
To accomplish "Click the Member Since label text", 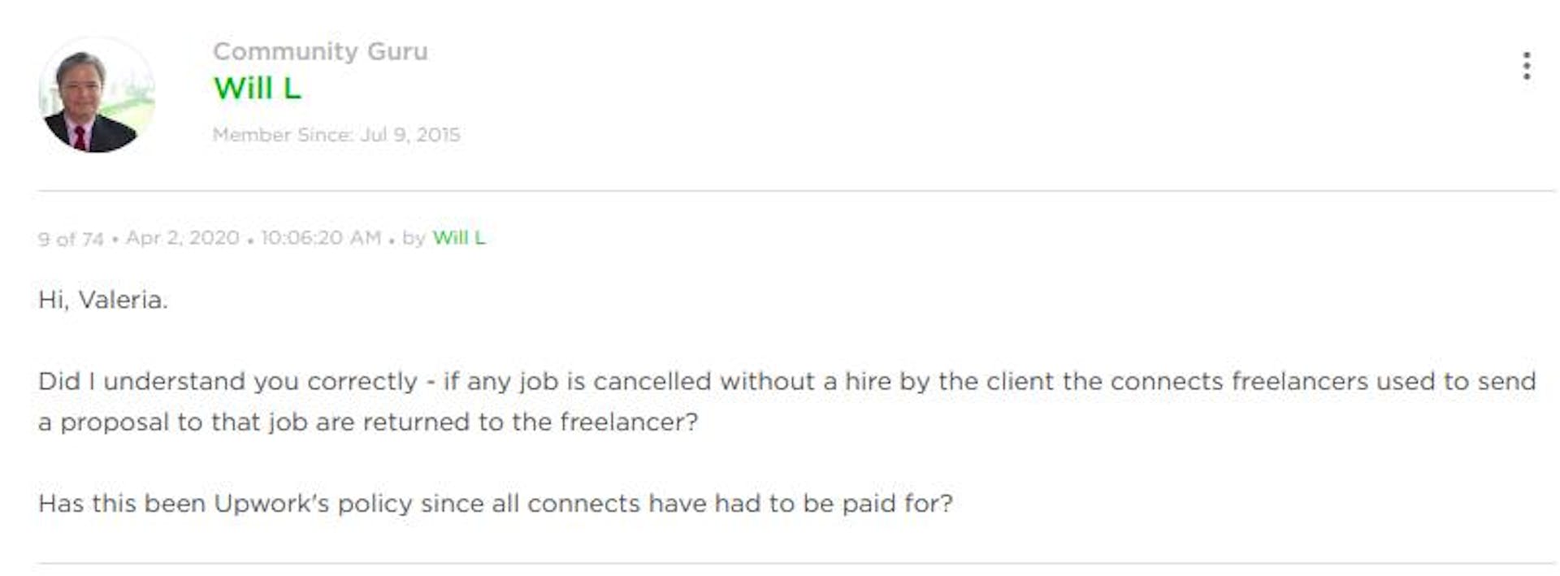I will point(283,135).
